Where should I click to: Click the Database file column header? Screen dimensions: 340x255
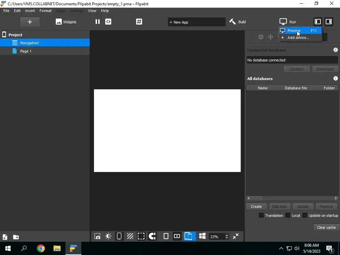(296, 88)
